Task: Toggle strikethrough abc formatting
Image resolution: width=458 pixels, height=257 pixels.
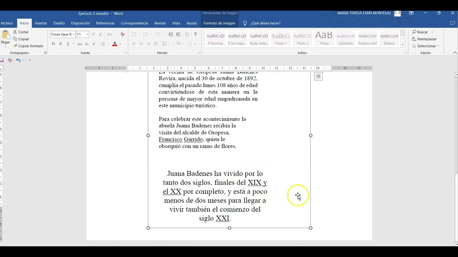Action: [80, 44]
